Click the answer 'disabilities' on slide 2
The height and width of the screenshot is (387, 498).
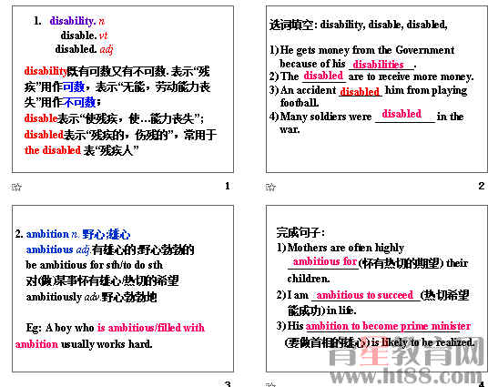click(378, 65)
